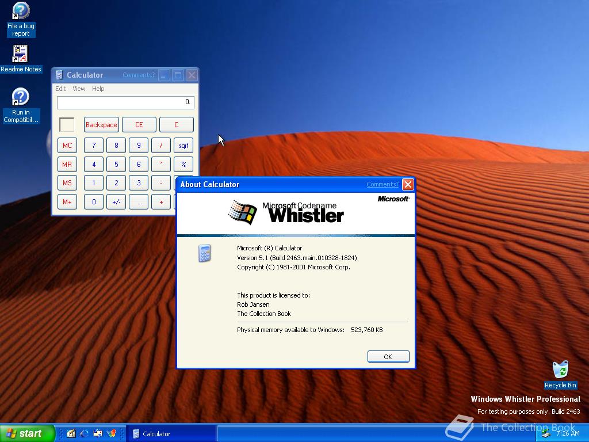Click the 'Rob Jansen' licensee name
The height and width of the screenshot is (442, 589).
[x=253, y=304]
